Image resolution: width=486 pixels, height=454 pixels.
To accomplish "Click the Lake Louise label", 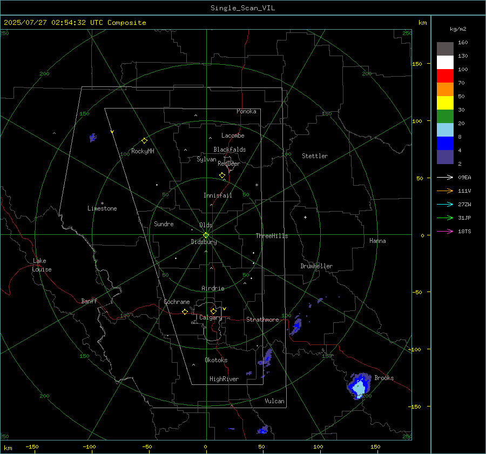I will 42,265.
